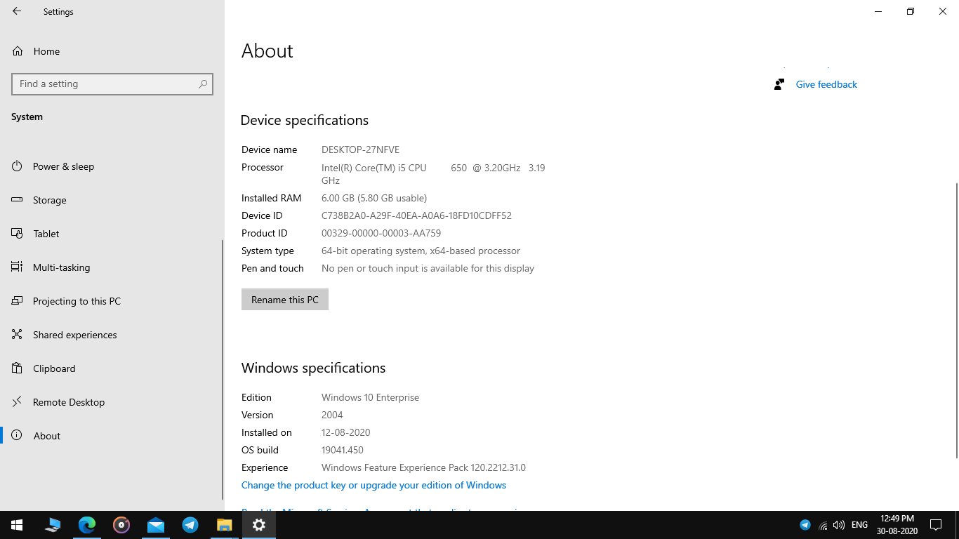Click the Give feedback person icon
This screenshot has width=959, height=539.
(779, 84)
